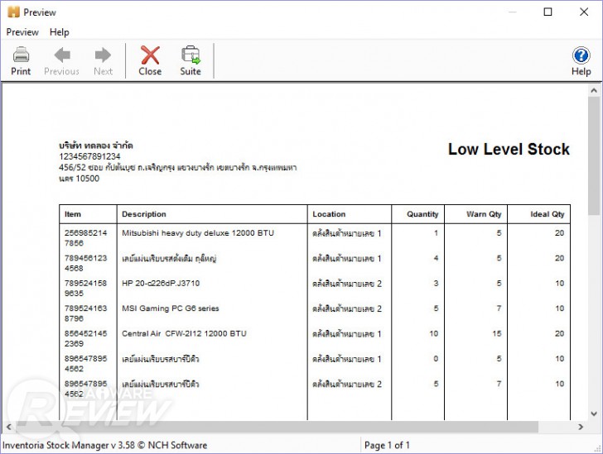603x454 pixels.
Task: Click the Low Level Stock heading
Action: pyautogui.click(x=509, y=150)
